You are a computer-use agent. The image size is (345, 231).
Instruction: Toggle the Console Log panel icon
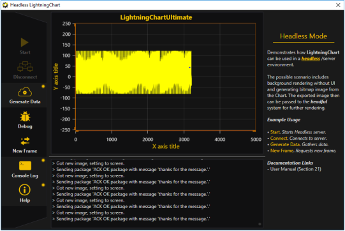tap(25, 166)
